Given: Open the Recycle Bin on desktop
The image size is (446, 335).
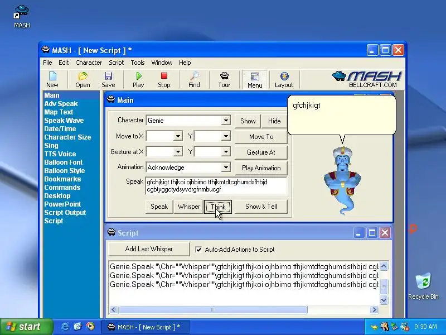Looking at the screenshot, I should 423,286.
